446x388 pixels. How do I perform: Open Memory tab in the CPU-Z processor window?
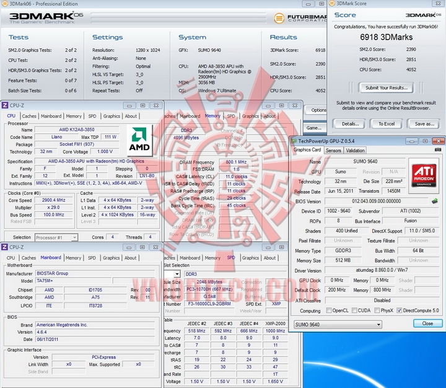pyautogui.click(x=74, y=116)
